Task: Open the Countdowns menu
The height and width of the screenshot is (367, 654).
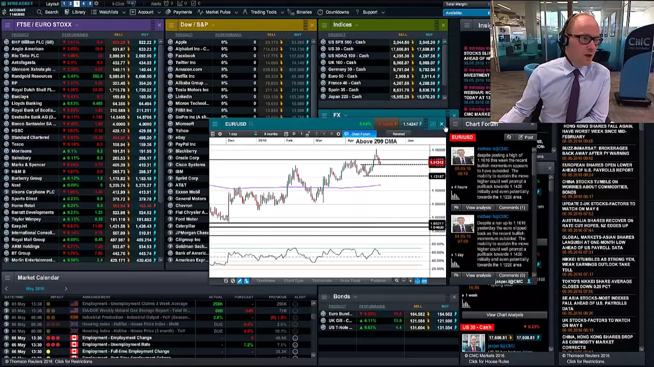Action: click(333, 12)
